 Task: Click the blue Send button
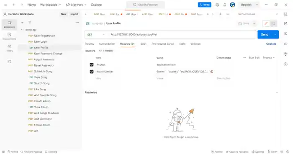(265, 35)
